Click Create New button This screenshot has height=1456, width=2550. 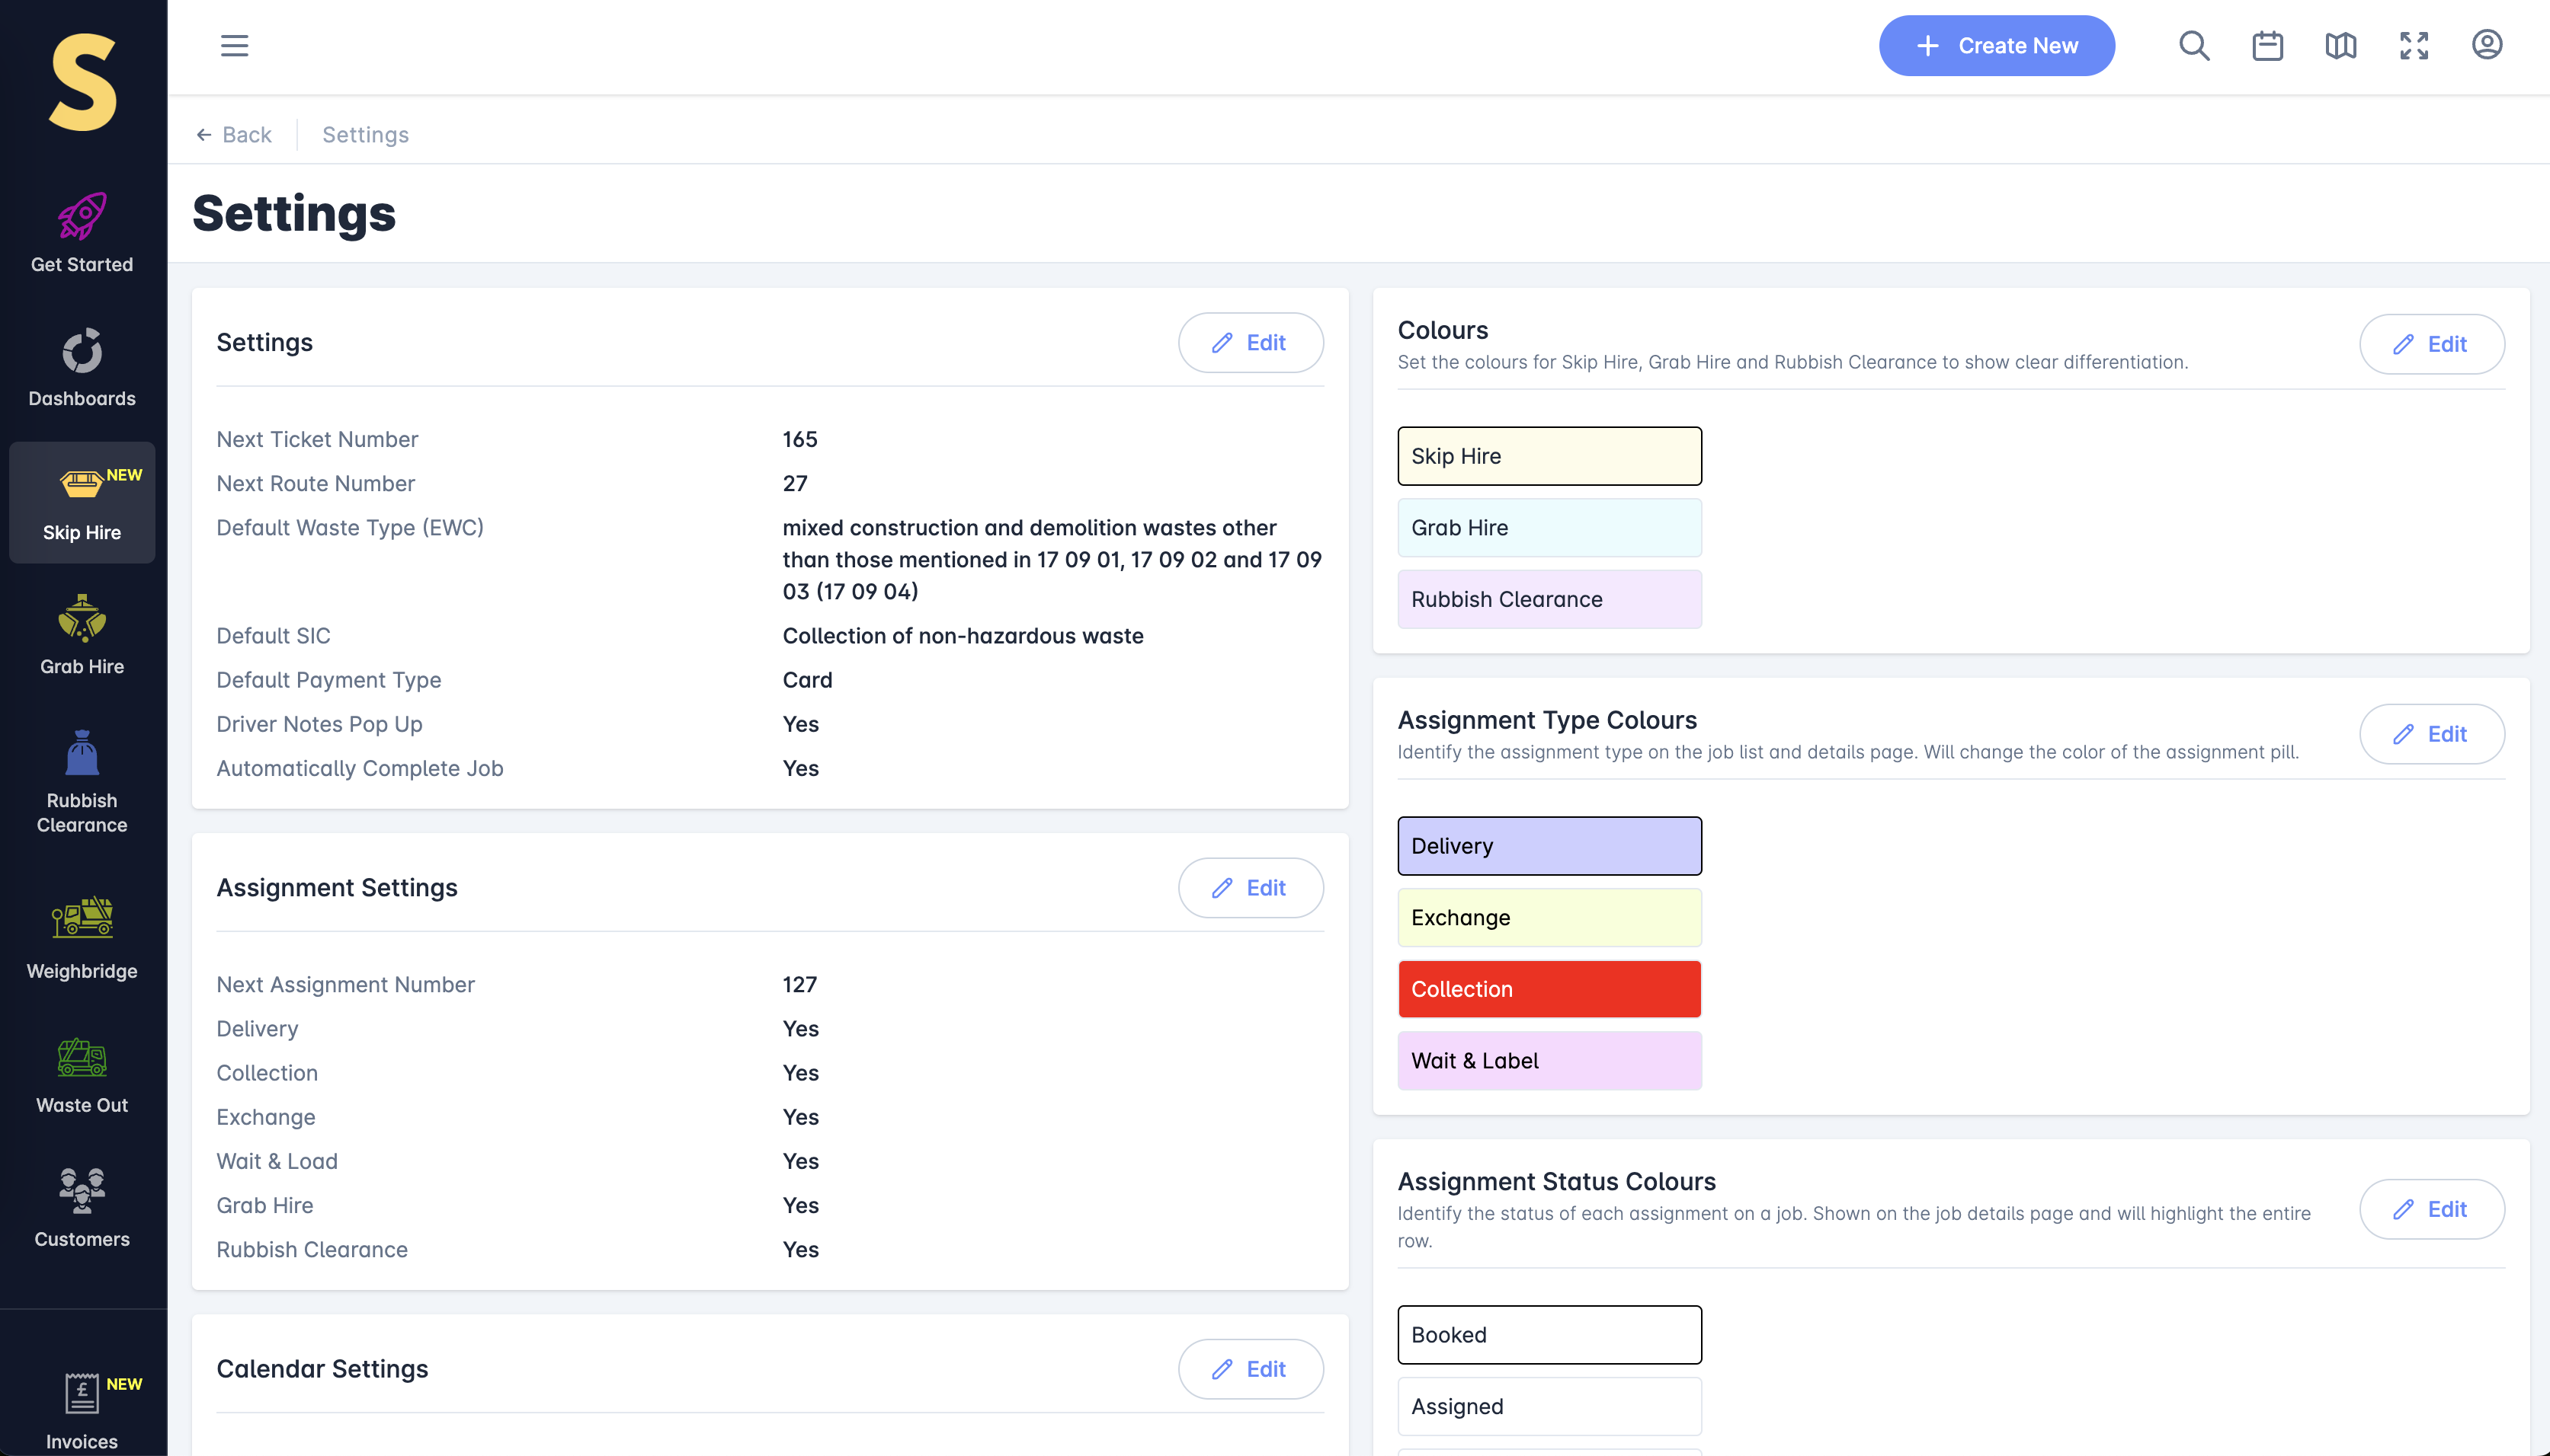point(1995,46)
